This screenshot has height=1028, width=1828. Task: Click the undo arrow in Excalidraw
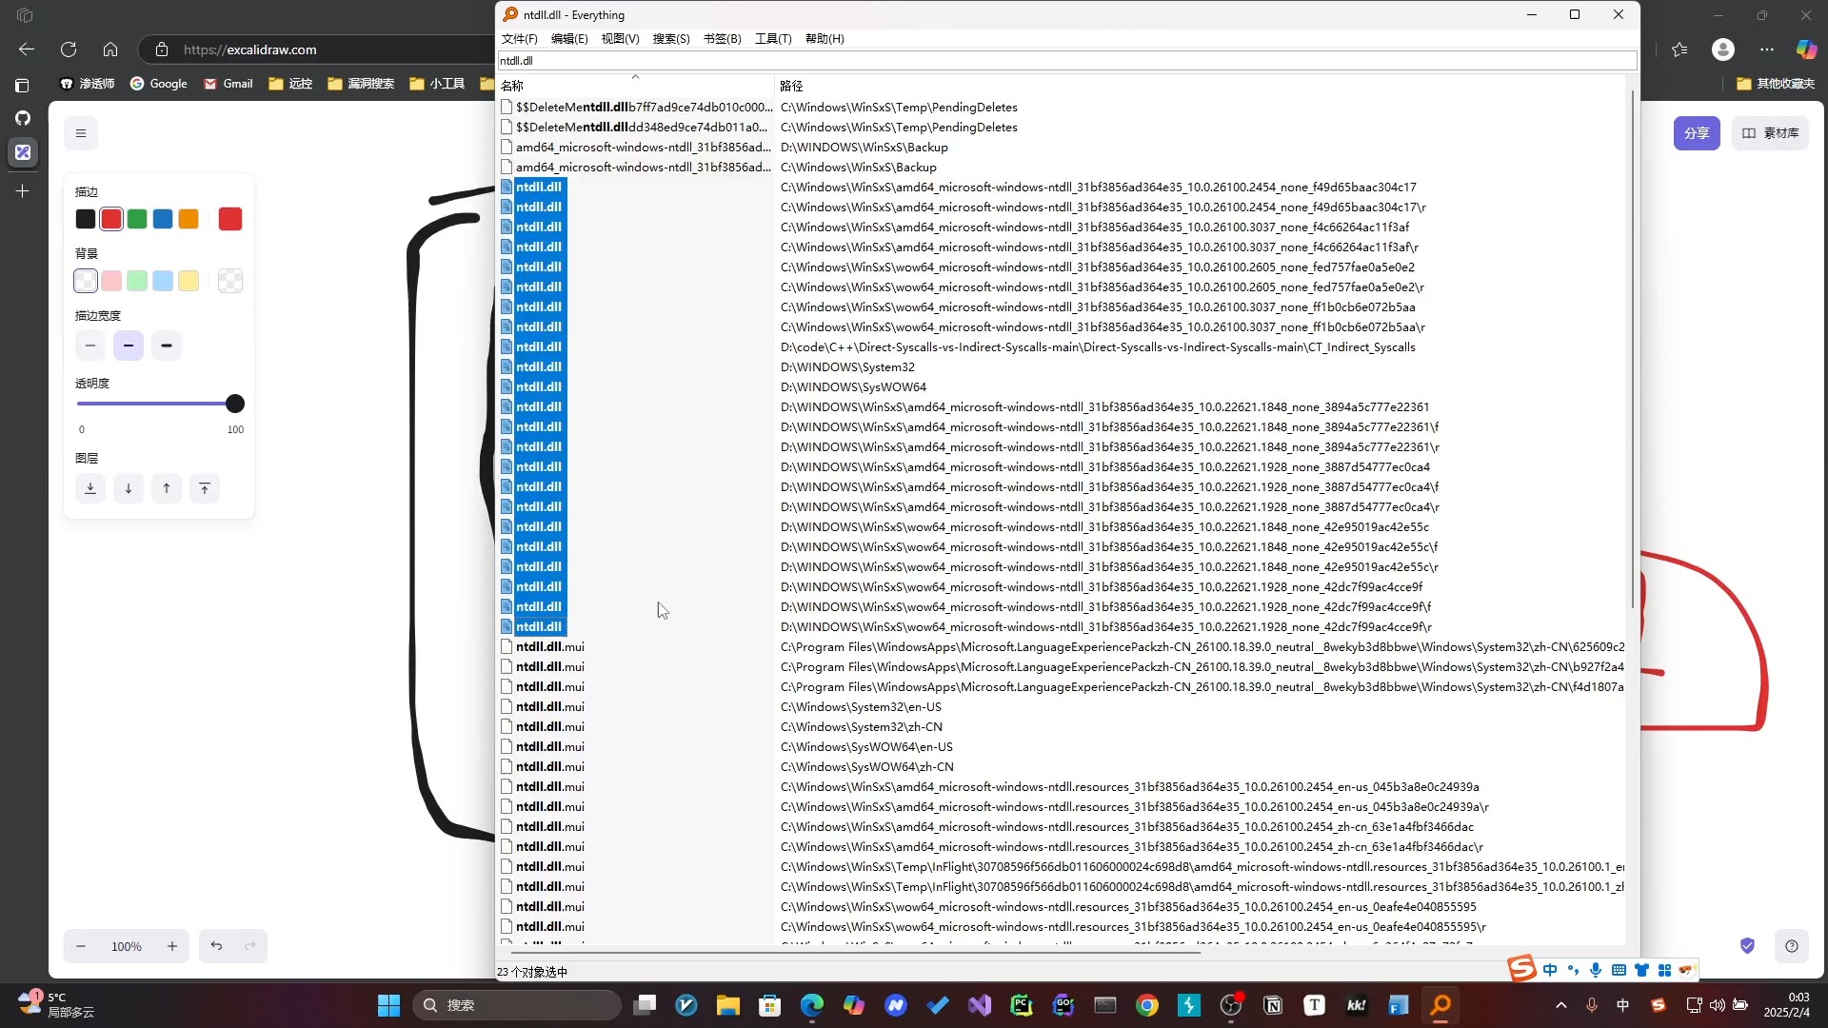click(x=216, y=946)
